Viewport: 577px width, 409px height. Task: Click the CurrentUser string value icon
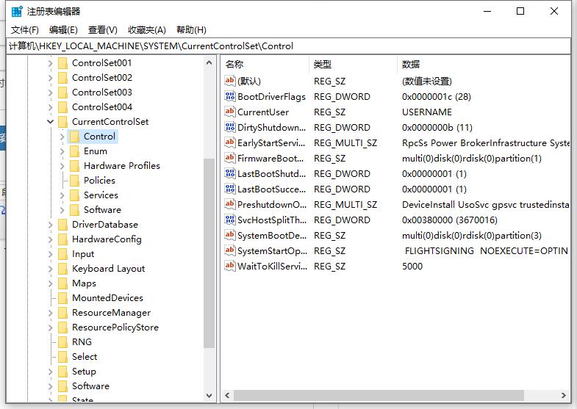point(230,112)
